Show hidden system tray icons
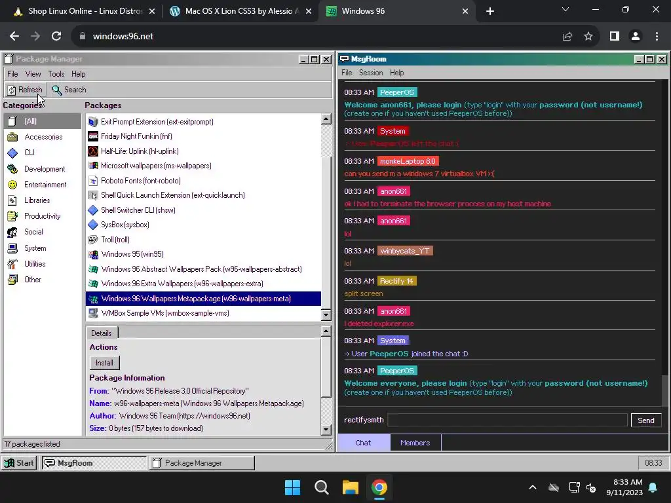This screenshot has width=671, height=503. 533,487
